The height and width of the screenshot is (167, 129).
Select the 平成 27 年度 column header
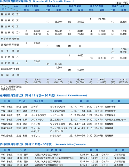(32, 6)
